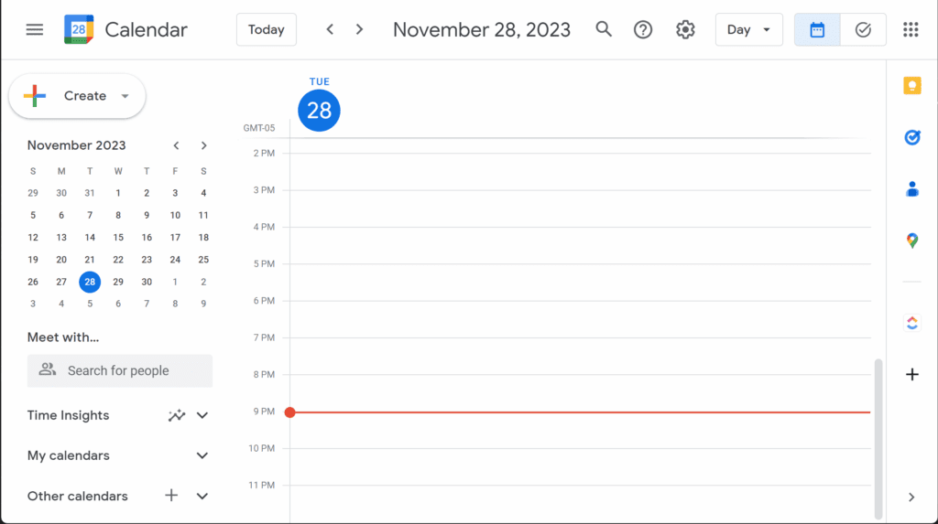Open Google Tasks in side panel
Viewport: 938px width, 524px height.
[x=911, y=137]
